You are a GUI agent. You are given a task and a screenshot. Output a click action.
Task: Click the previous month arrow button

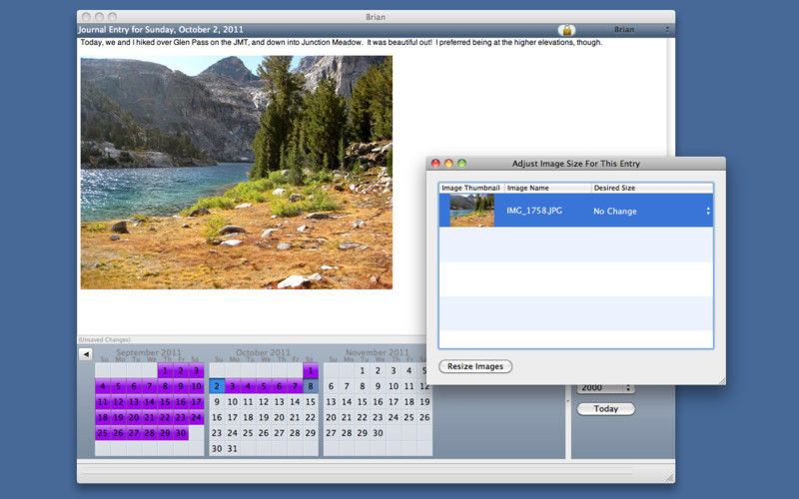(x=86, y=354)
